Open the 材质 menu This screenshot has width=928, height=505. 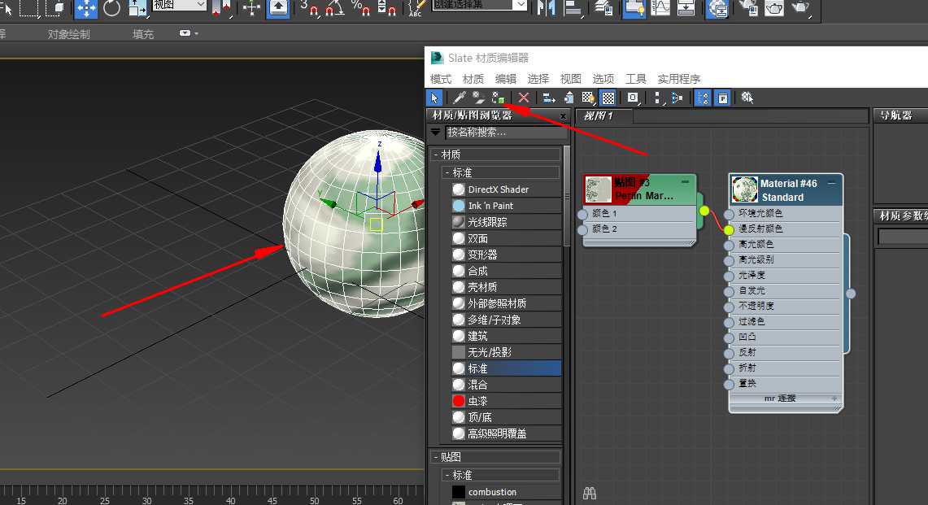tap(473, 79)
